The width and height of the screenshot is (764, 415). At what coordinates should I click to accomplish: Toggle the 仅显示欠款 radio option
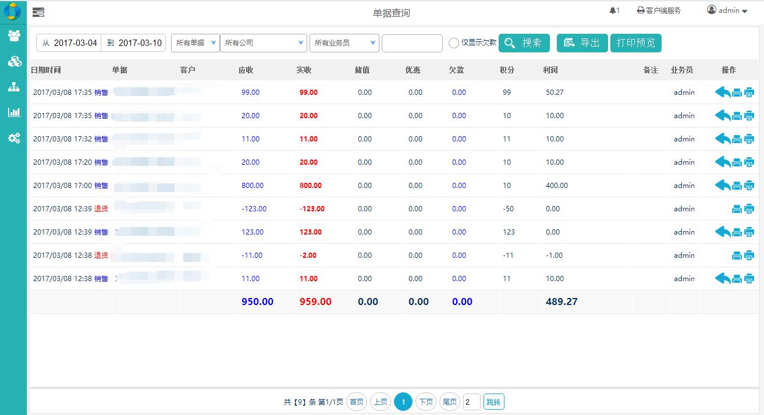(454, 43)
